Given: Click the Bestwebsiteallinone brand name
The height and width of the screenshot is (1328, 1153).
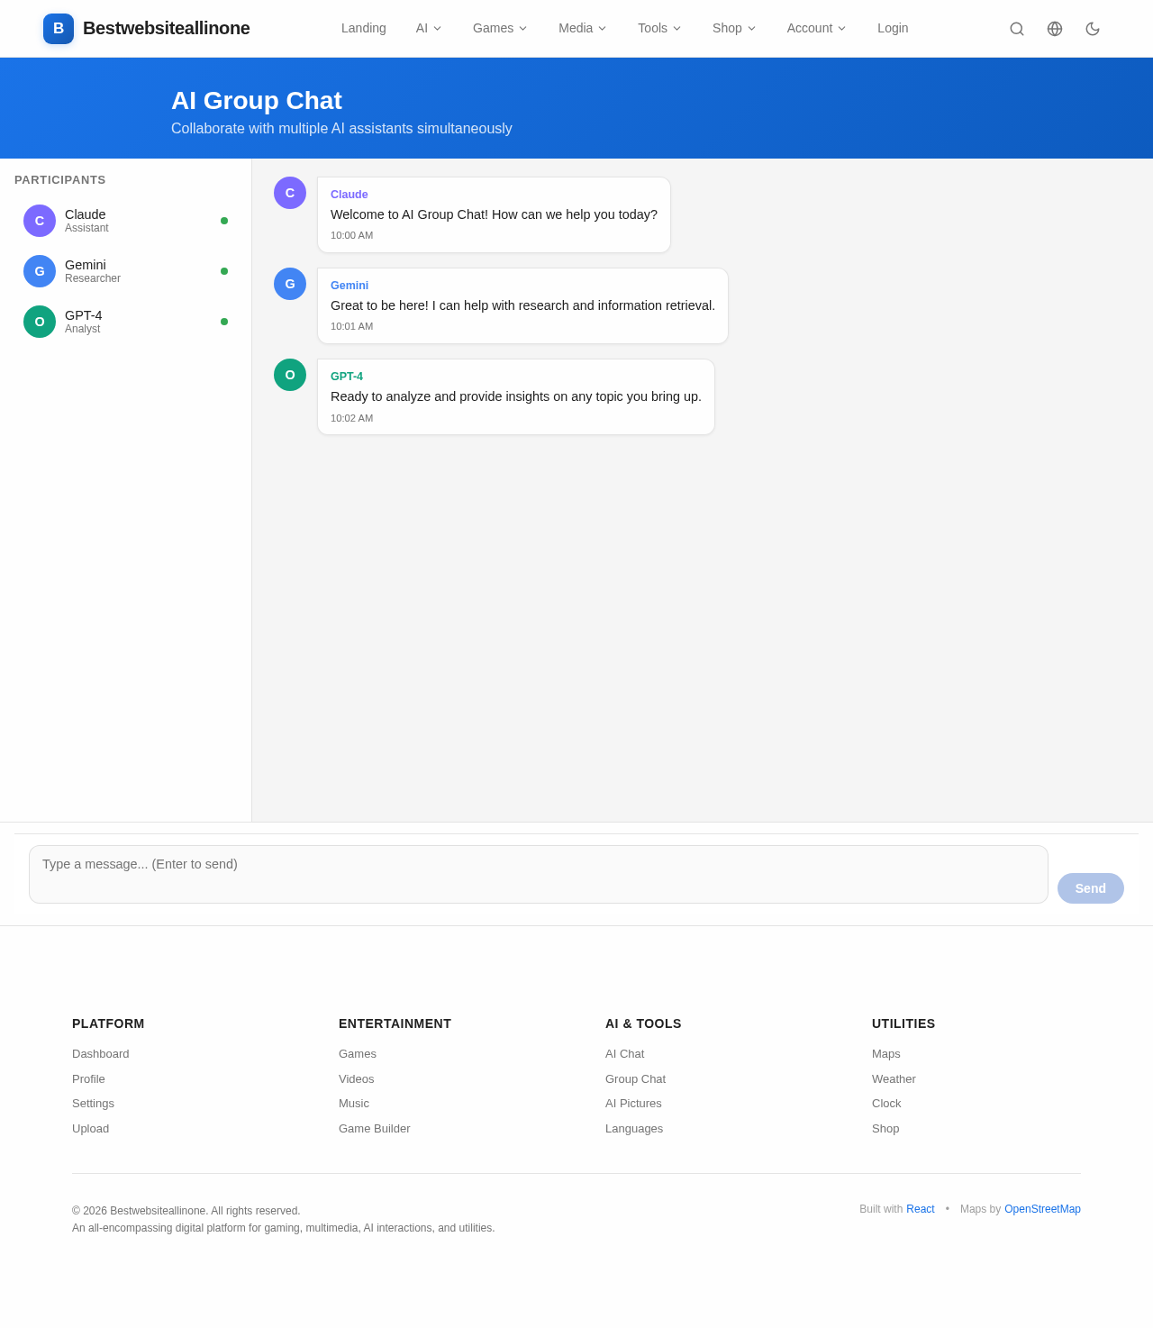Looking at the screenshot, I should pos(167,29).
